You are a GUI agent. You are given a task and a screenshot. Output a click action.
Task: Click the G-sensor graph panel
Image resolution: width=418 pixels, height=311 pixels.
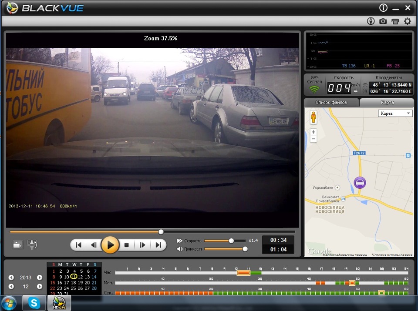[x=359, y=51]
